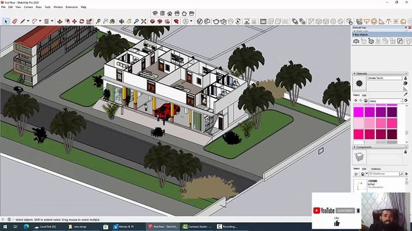Open the components in-model navigation dropdown arrow
412x231 pixels.
coord(366,174)
